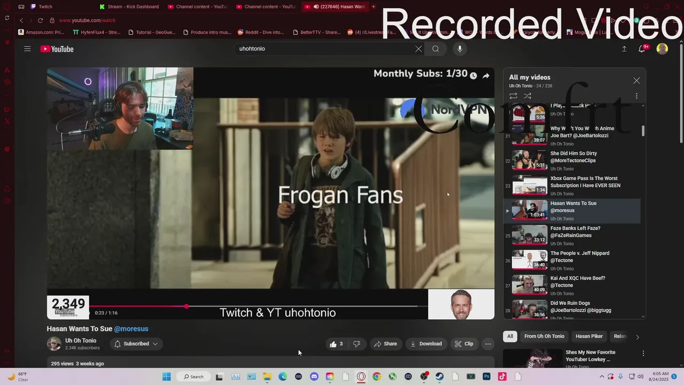
Task: Download the video
Action: tap(426, 344)
